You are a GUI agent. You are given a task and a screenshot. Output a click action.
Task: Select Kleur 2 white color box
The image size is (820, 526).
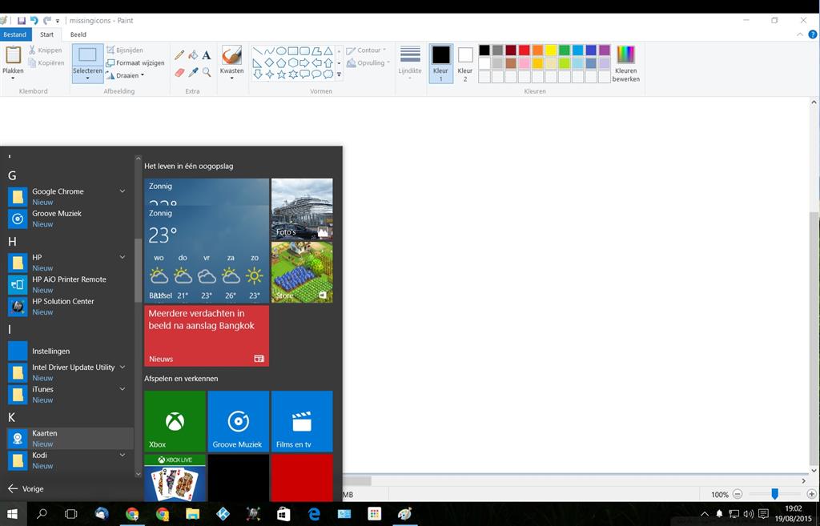point(465,63)
